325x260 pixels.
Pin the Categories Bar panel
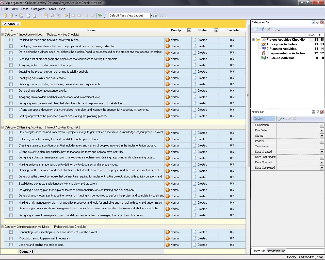click(x=317, y=22)
